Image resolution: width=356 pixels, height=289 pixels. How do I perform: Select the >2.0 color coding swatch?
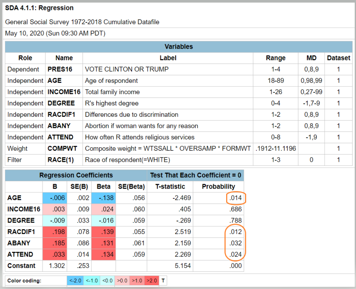click(x=152, y=280)
